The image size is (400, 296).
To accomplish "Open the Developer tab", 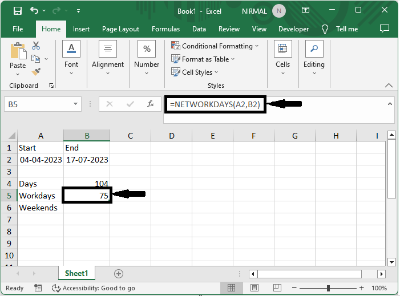I will click(293, 29).
